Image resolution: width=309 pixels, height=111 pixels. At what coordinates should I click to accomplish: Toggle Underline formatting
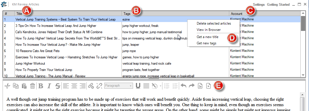[138, 86]
